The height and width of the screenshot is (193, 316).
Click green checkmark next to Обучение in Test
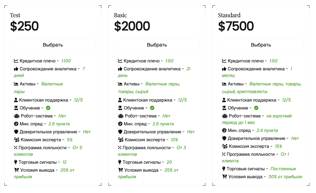click(x=48, y=108)
